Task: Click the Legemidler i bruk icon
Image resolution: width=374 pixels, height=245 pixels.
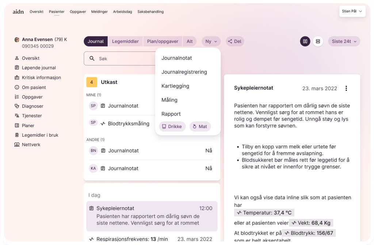Action: [17, 135]
